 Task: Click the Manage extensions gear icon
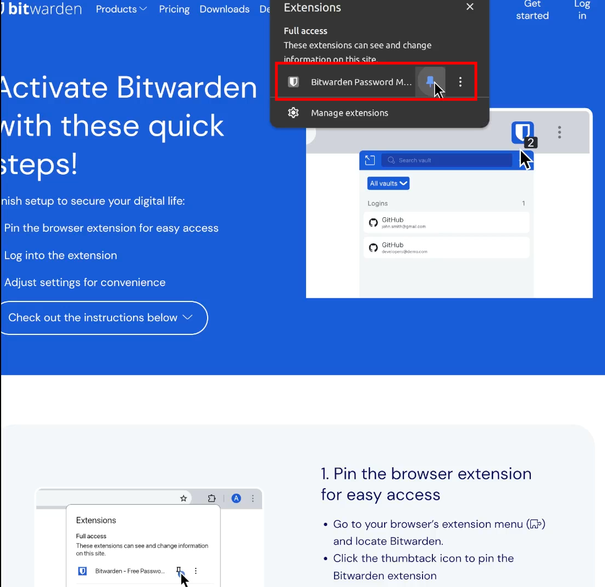point(293,113)
